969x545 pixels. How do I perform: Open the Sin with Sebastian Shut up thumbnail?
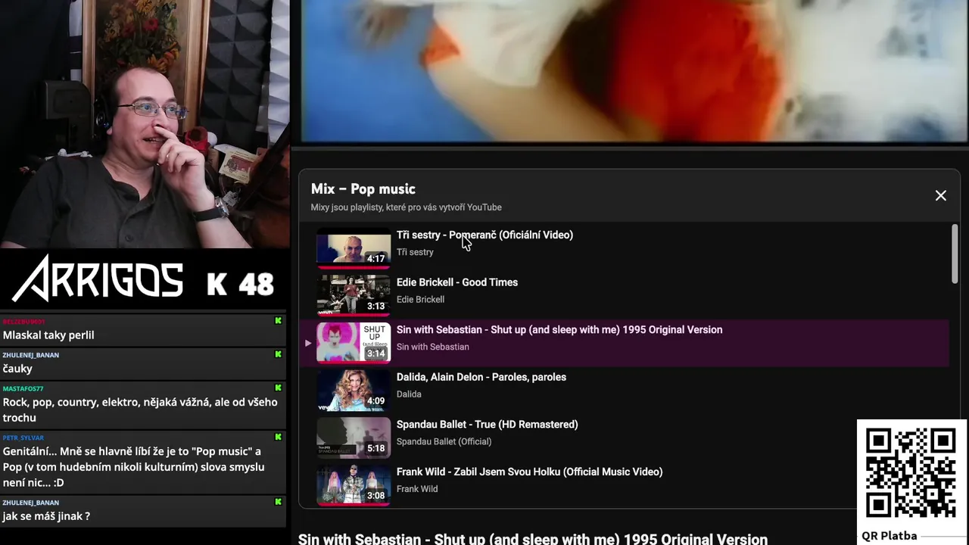click(354, 343)
